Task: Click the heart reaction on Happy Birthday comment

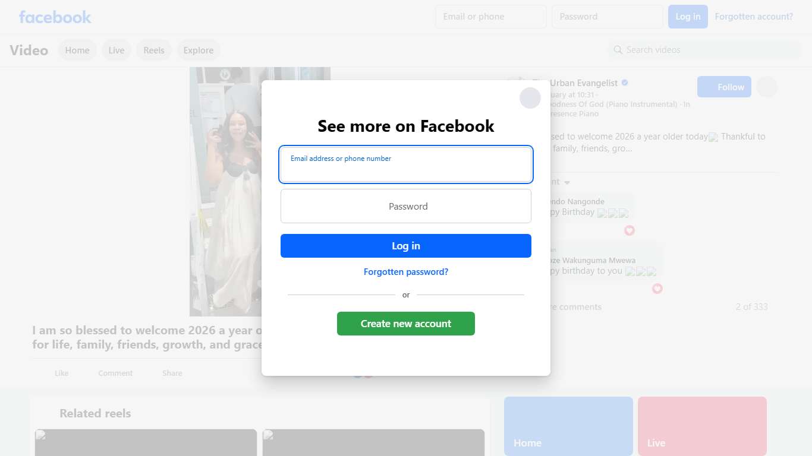Action: click(630, 230)
